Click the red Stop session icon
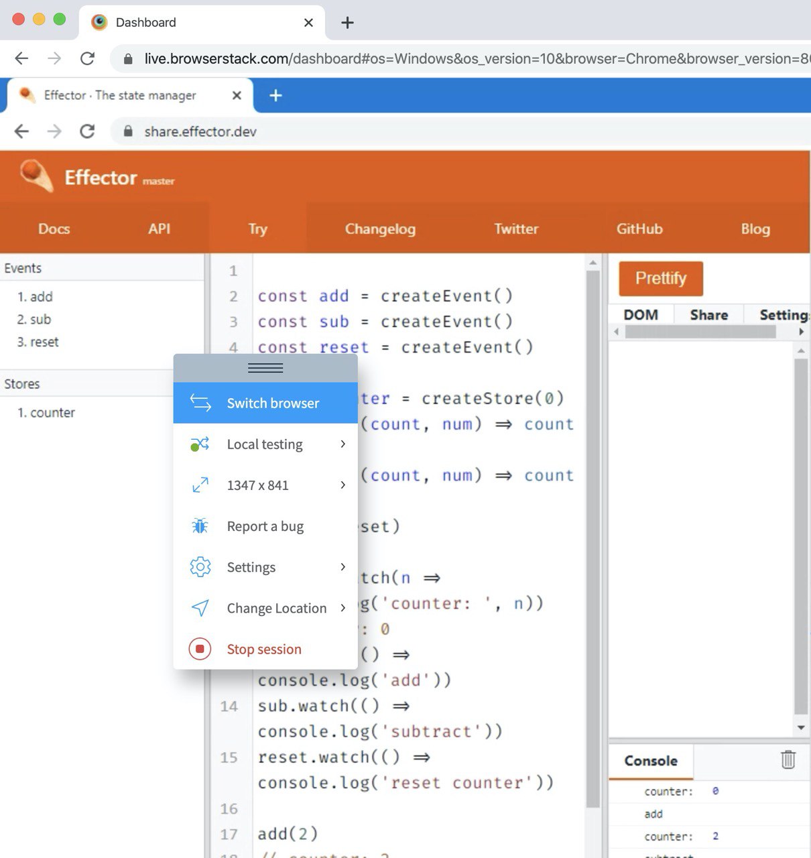 point(200,649)
